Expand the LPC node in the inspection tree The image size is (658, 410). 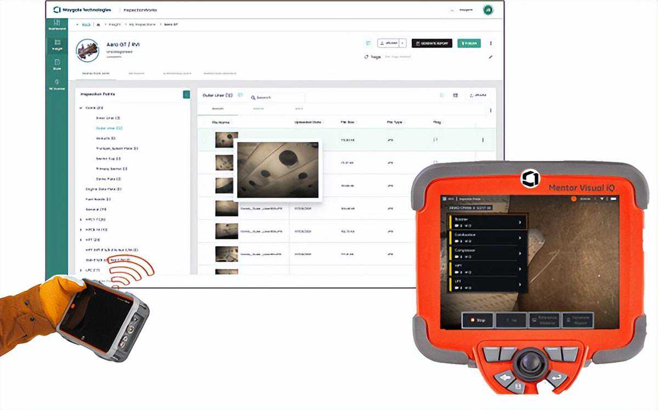(x=81, y=270)
